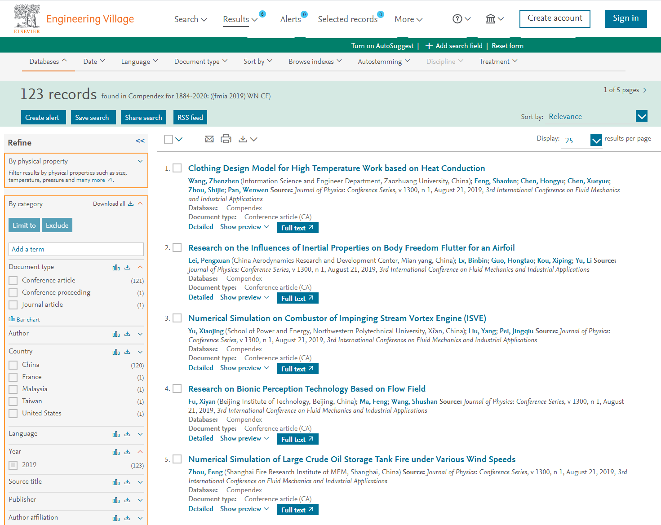Download the Author facet data
The height and width of the screenshot is (525, 661).
coord(128,334)
